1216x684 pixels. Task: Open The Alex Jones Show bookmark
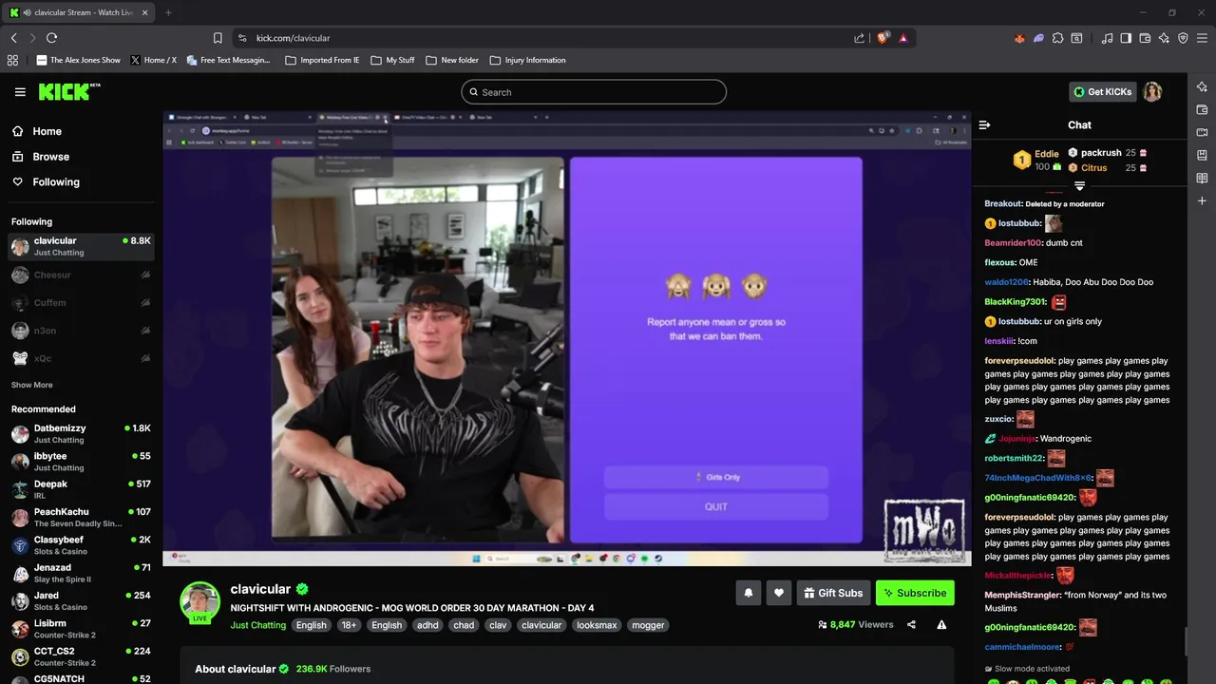78,60
